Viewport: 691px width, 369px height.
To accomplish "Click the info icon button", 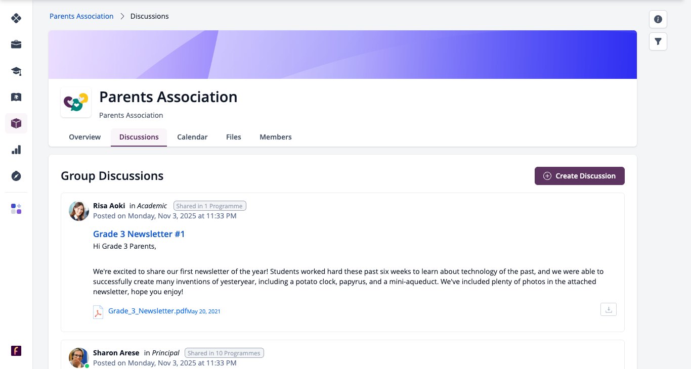I will tap(658, 19).
